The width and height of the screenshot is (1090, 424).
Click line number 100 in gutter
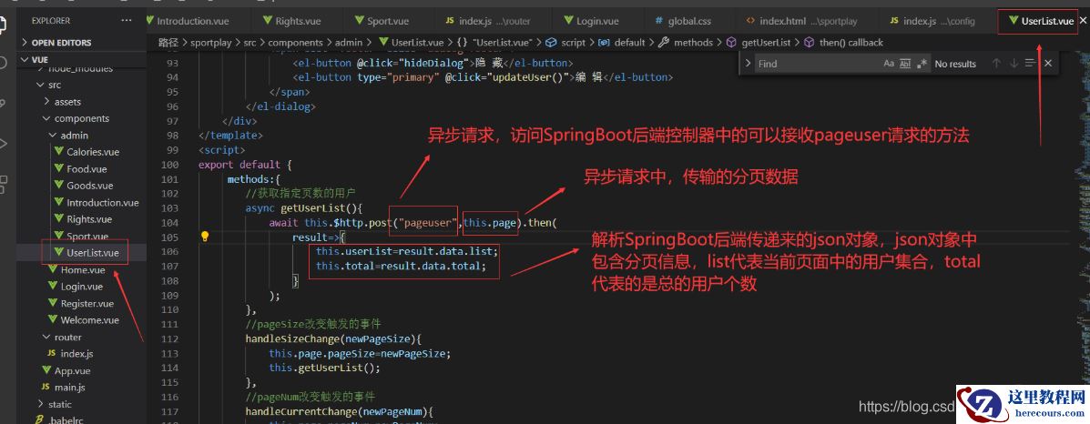coord(169,165)
